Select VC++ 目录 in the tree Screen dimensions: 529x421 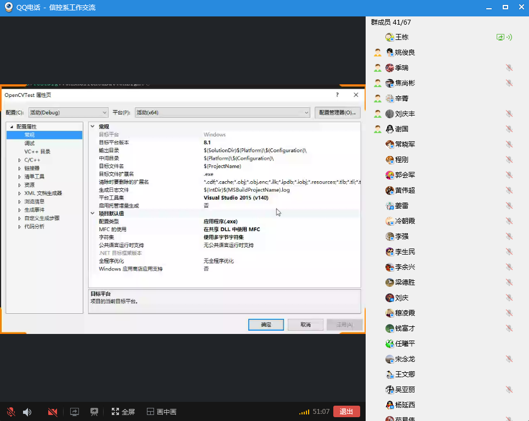coord(37,152)
